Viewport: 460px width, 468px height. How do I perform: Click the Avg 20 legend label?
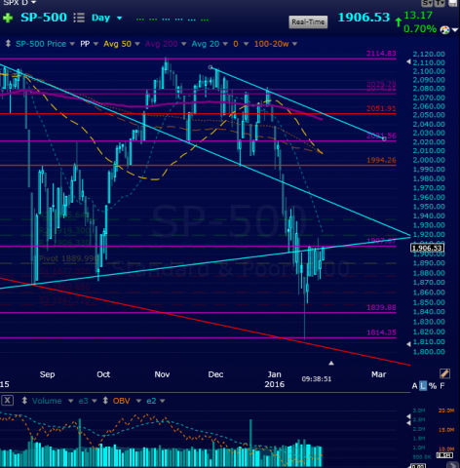coord(206,44)
